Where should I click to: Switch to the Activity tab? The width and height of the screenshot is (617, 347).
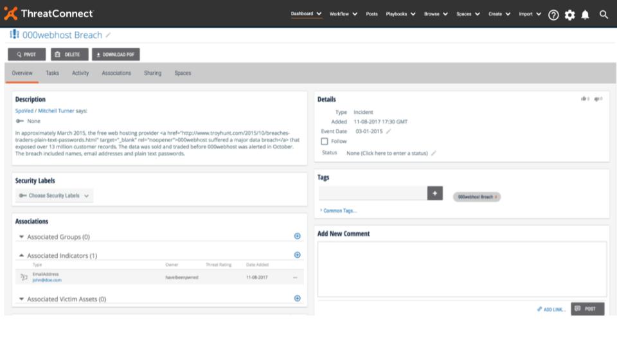[x=80, y=73]
